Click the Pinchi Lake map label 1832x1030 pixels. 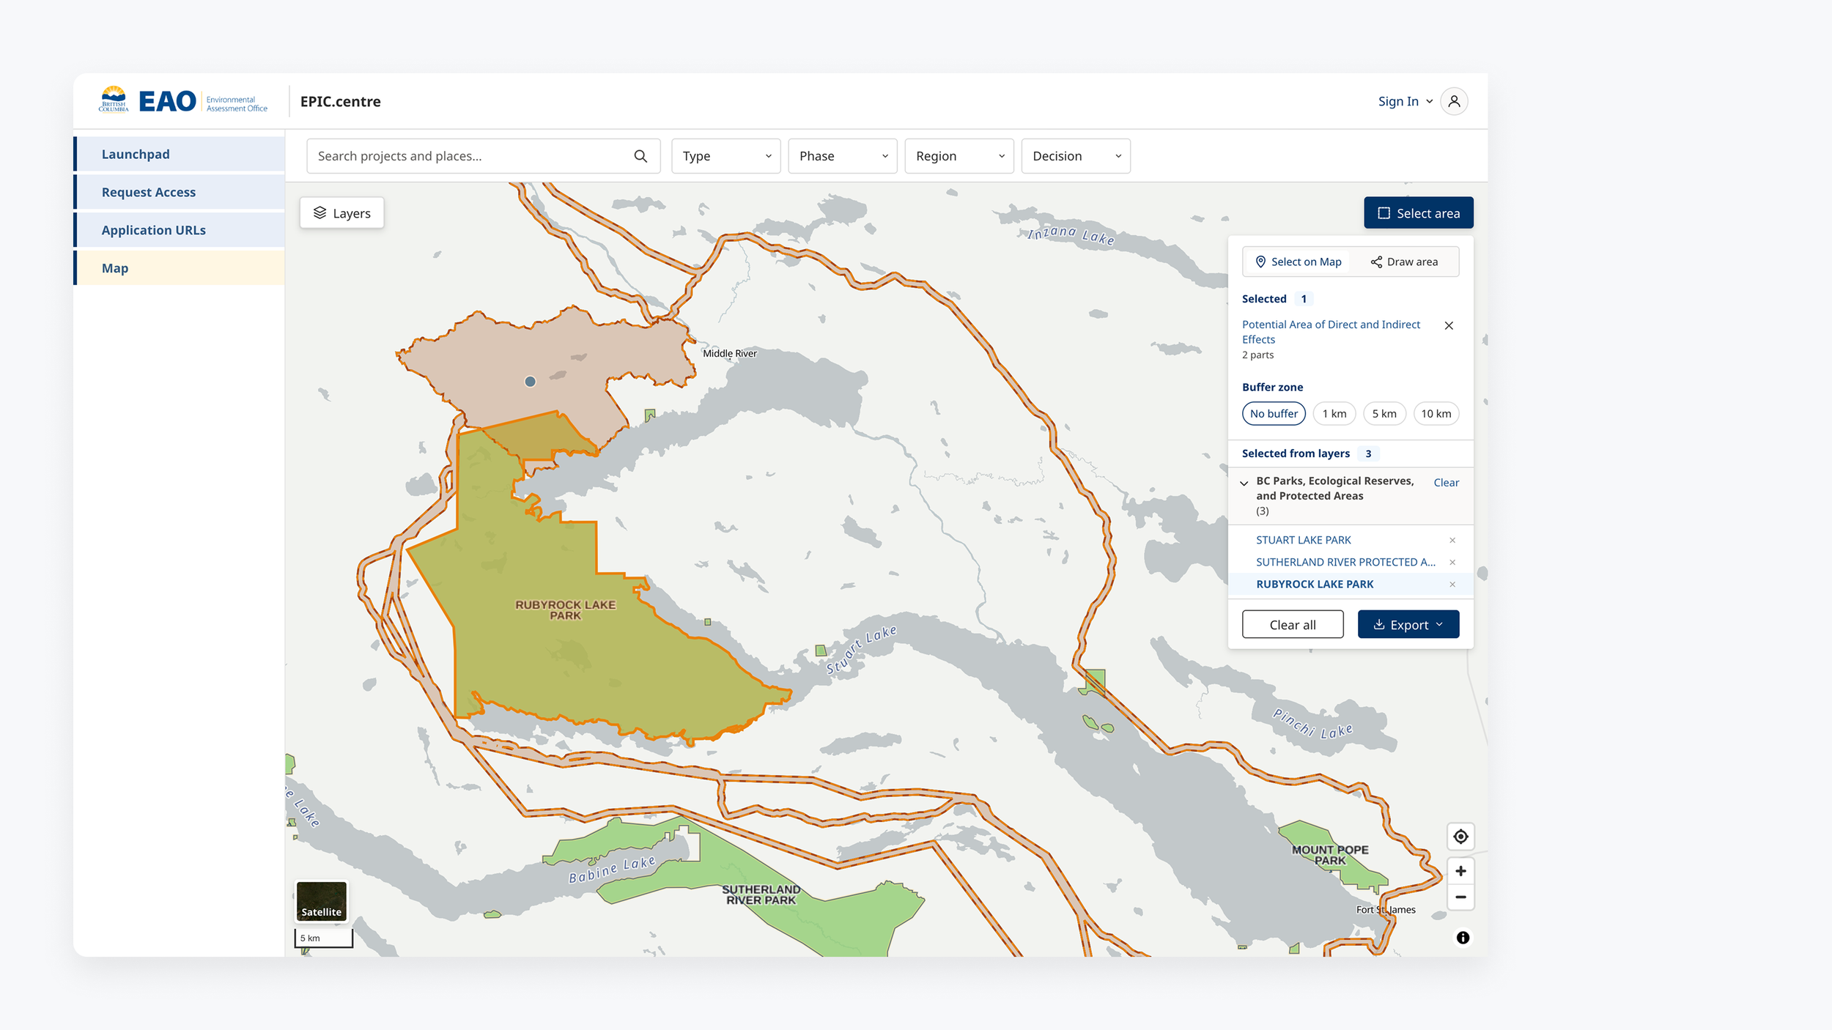1312,724
